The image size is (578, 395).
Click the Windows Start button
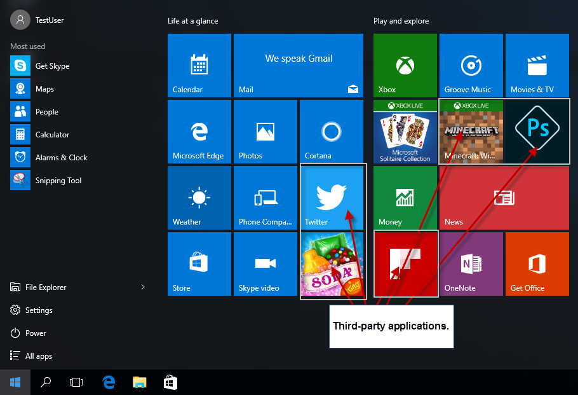15,382
